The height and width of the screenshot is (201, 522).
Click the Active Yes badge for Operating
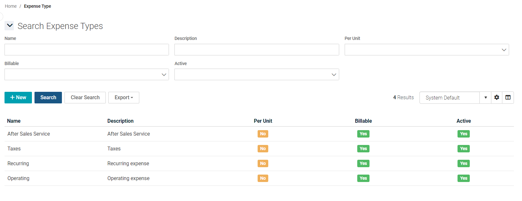463,178
